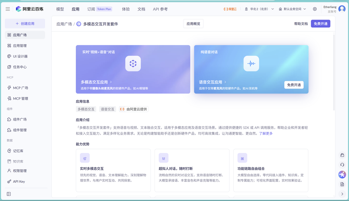
Task: Click the 实时多模态交互 feature icon
Action: 85,158
